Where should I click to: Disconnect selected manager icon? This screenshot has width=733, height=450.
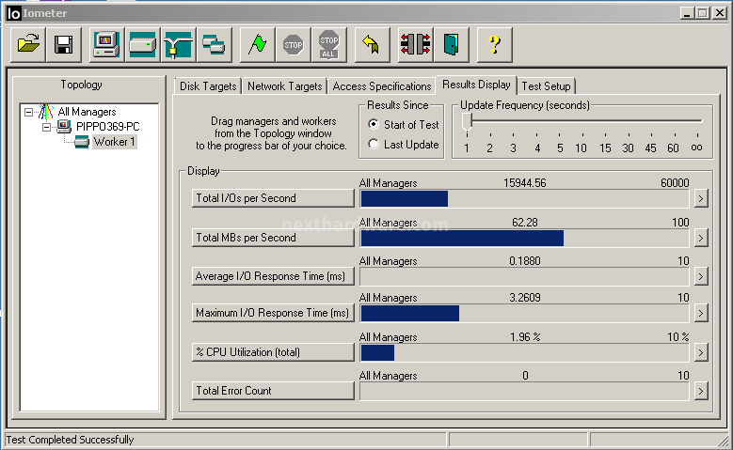(x=415, y=45)
